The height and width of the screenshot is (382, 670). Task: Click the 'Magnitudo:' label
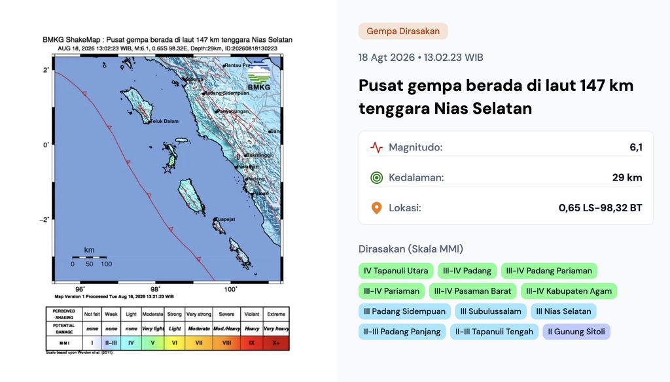[415, 147]
